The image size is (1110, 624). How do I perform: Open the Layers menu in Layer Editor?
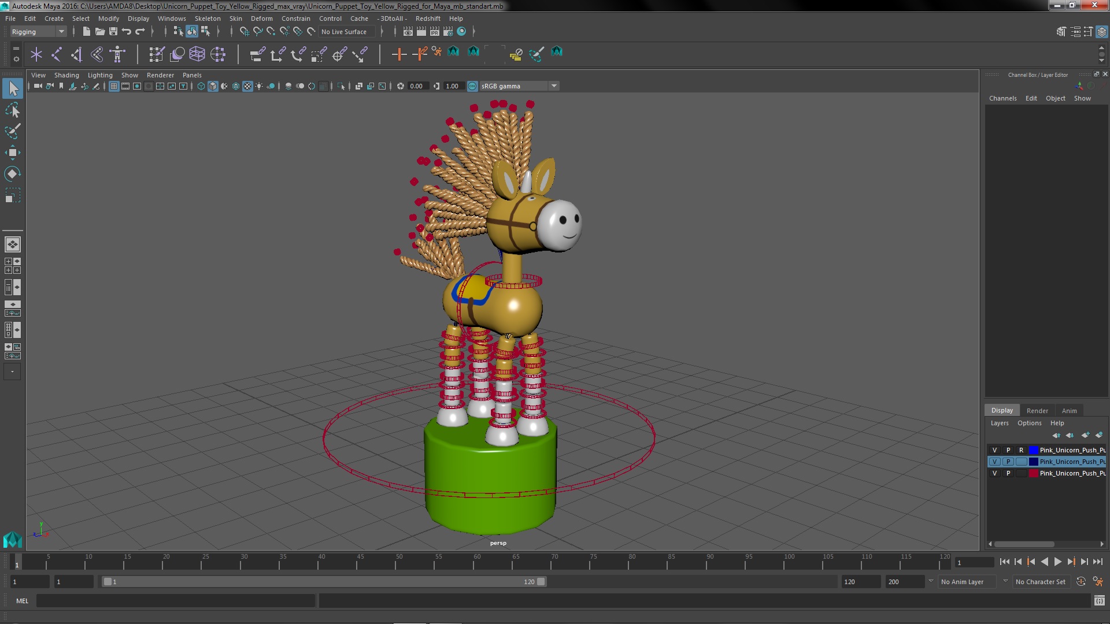pyautogui.click(x=999, y=423)
